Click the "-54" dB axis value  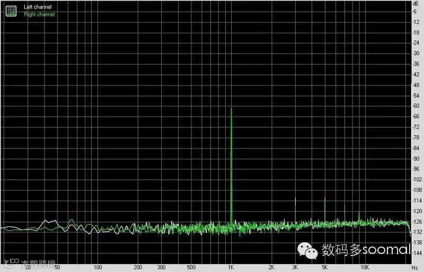click(416, 96)
